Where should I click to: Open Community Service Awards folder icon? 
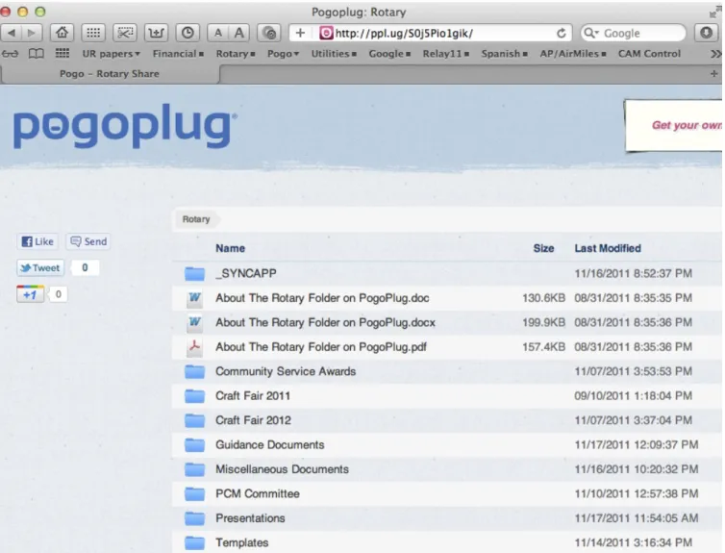tap(194, 371)
